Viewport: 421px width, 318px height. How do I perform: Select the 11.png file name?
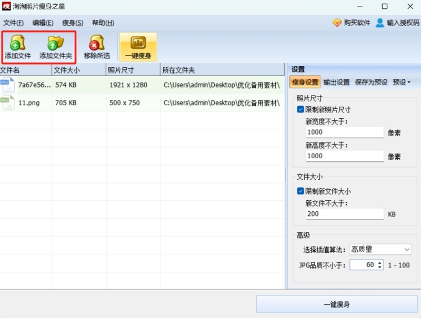tap(29, 102)
